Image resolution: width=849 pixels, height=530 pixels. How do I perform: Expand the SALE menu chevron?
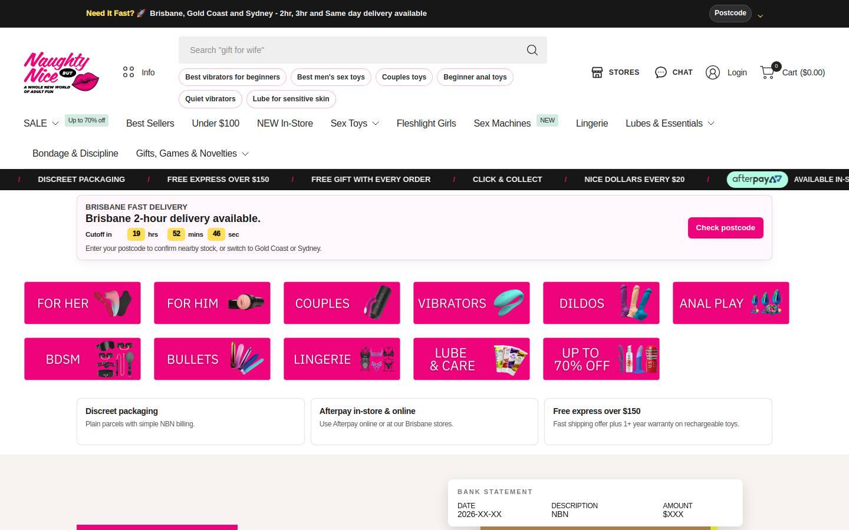tap(55, 124)
